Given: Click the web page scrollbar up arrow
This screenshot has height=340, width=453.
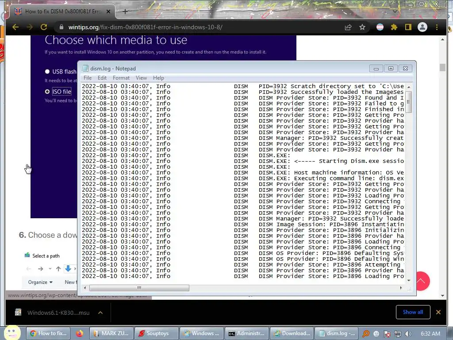Looking at the screenshot, I should click(x=442, y=39).
